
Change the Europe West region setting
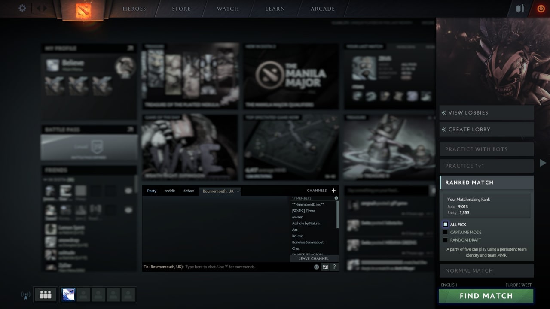(x=518, y=285)
